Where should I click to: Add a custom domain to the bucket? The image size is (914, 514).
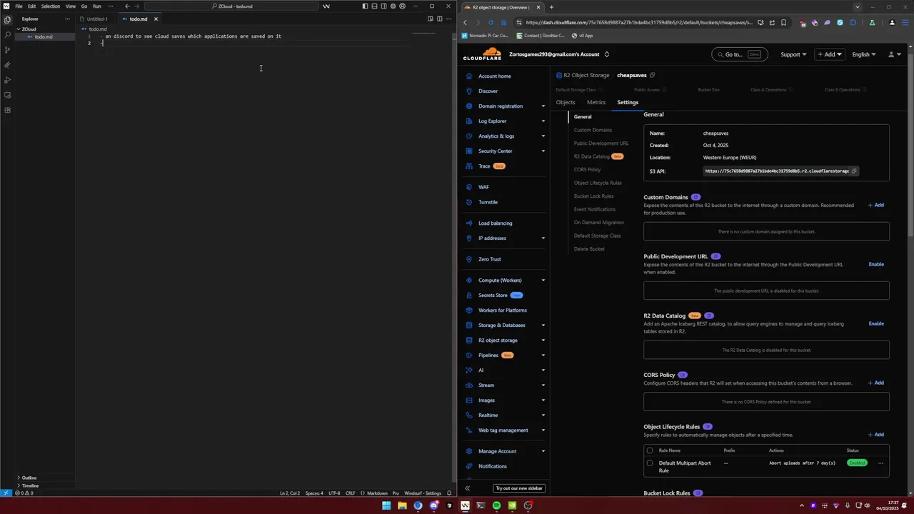(x=876, y=206)
